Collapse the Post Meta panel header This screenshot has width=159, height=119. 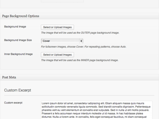(x=79, y=77)
